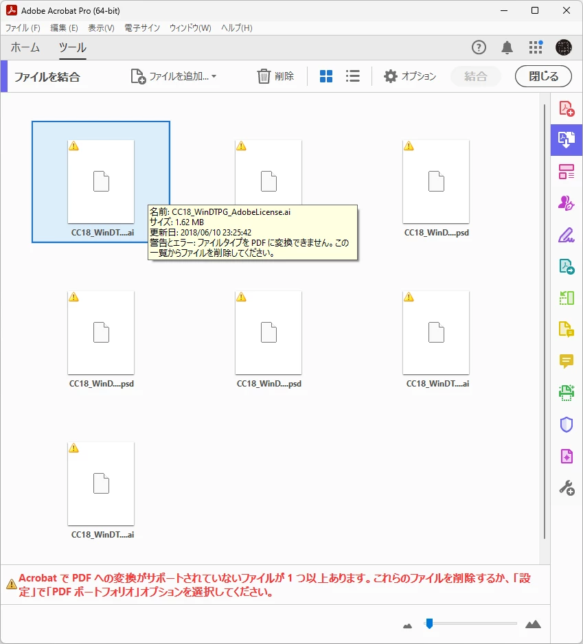This screenshot has width=583, height=644.
Task: Click the 閉じる button
Action: click(543, 76)
